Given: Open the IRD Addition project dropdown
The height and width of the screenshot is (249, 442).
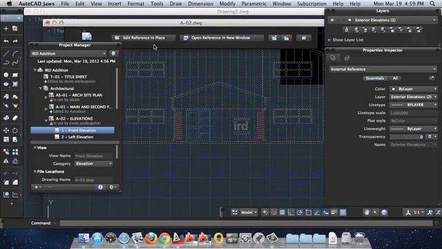Looking at the screenshot, I should 68,53.
